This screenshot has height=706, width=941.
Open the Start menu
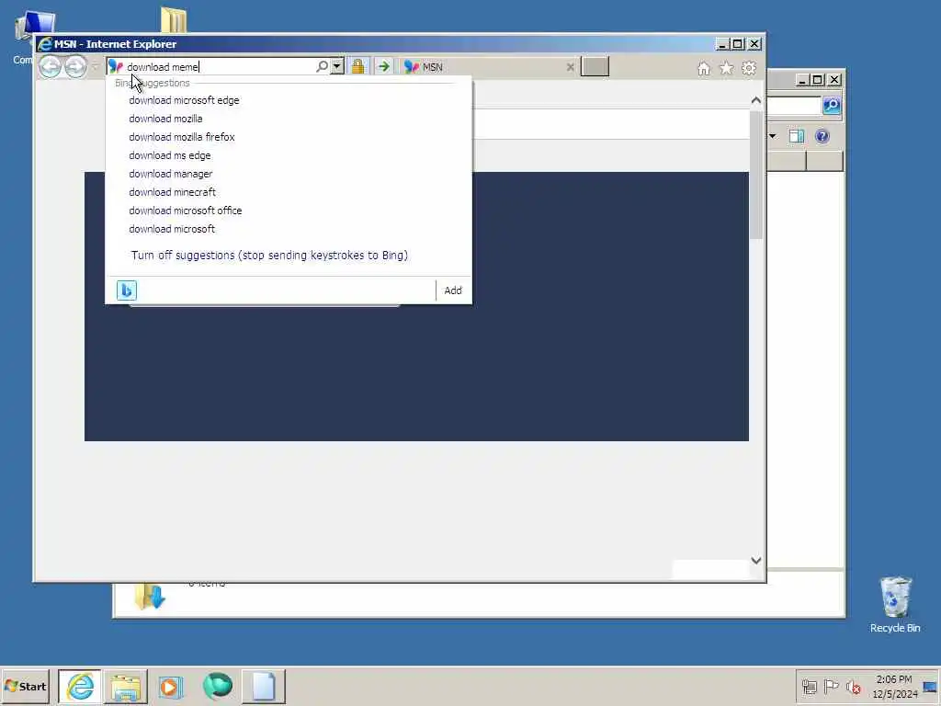(25, 686)
